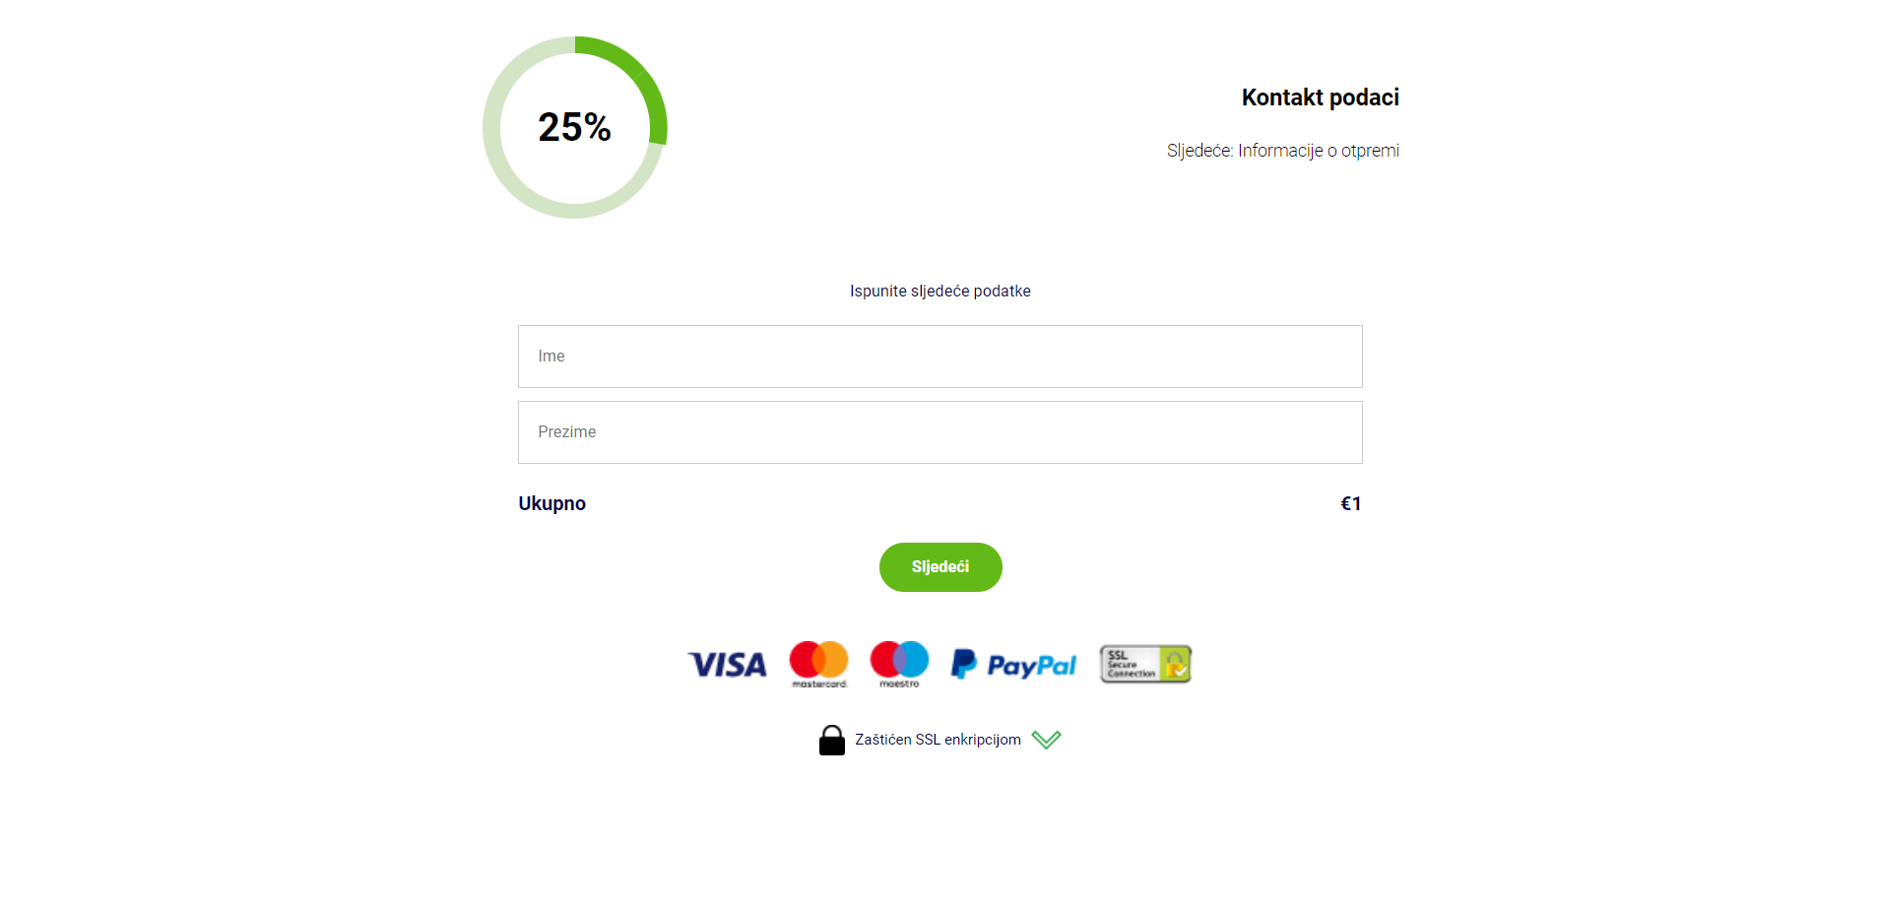Click Sljedeće: Informacije o otpremi text
This screenshot has height=912, width=1879.
coord(1282,151)
